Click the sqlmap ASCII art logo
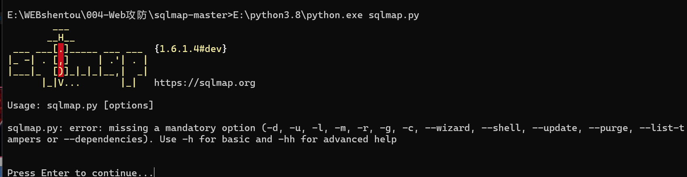Screen dimensions: 687x177 point(78,57)
